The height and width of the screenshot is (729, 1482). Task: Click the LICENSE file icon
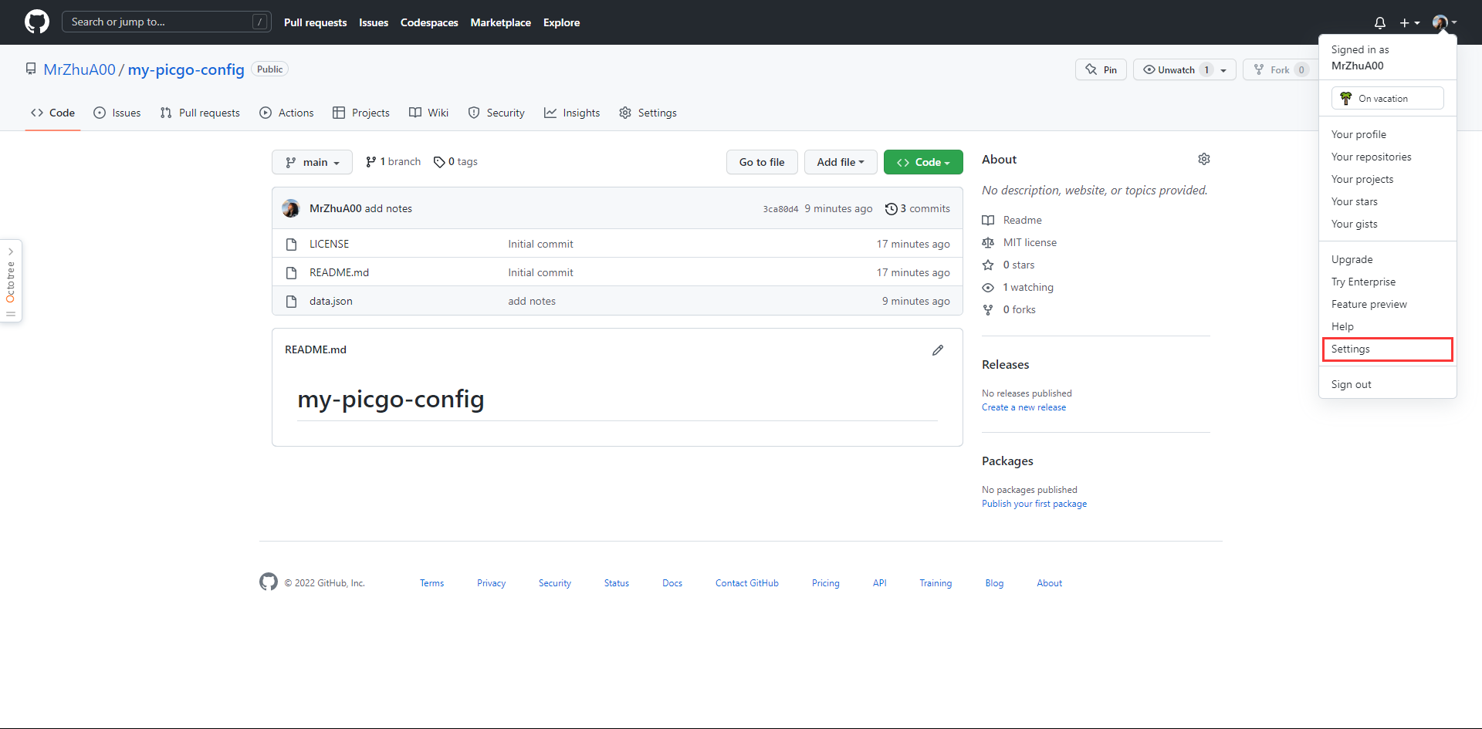coord(291,244)
